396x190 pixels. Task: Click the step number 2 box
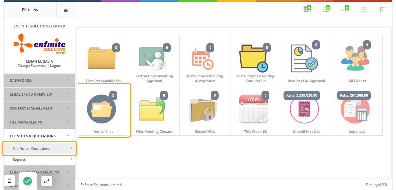point(9,181)
